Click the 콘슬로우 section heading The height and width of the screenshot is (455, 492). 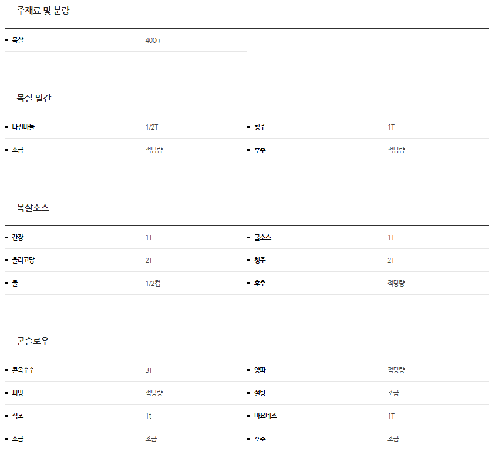pos(33,341)
